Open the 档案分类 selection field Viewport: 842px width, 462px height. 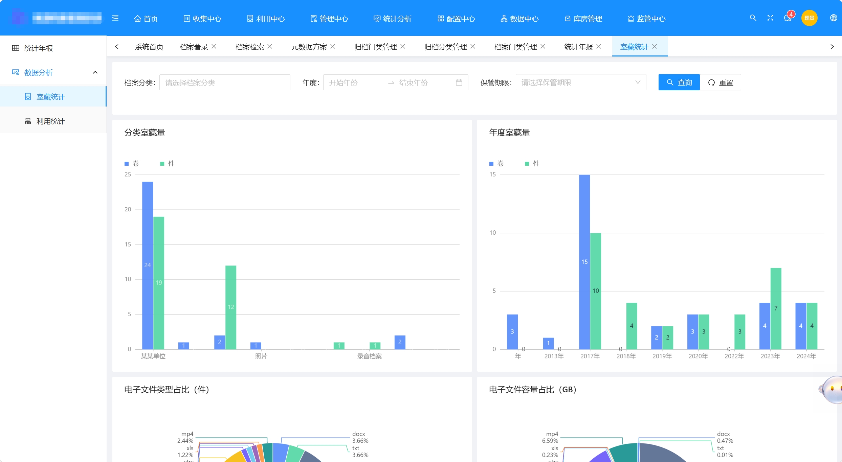point(225,83)
